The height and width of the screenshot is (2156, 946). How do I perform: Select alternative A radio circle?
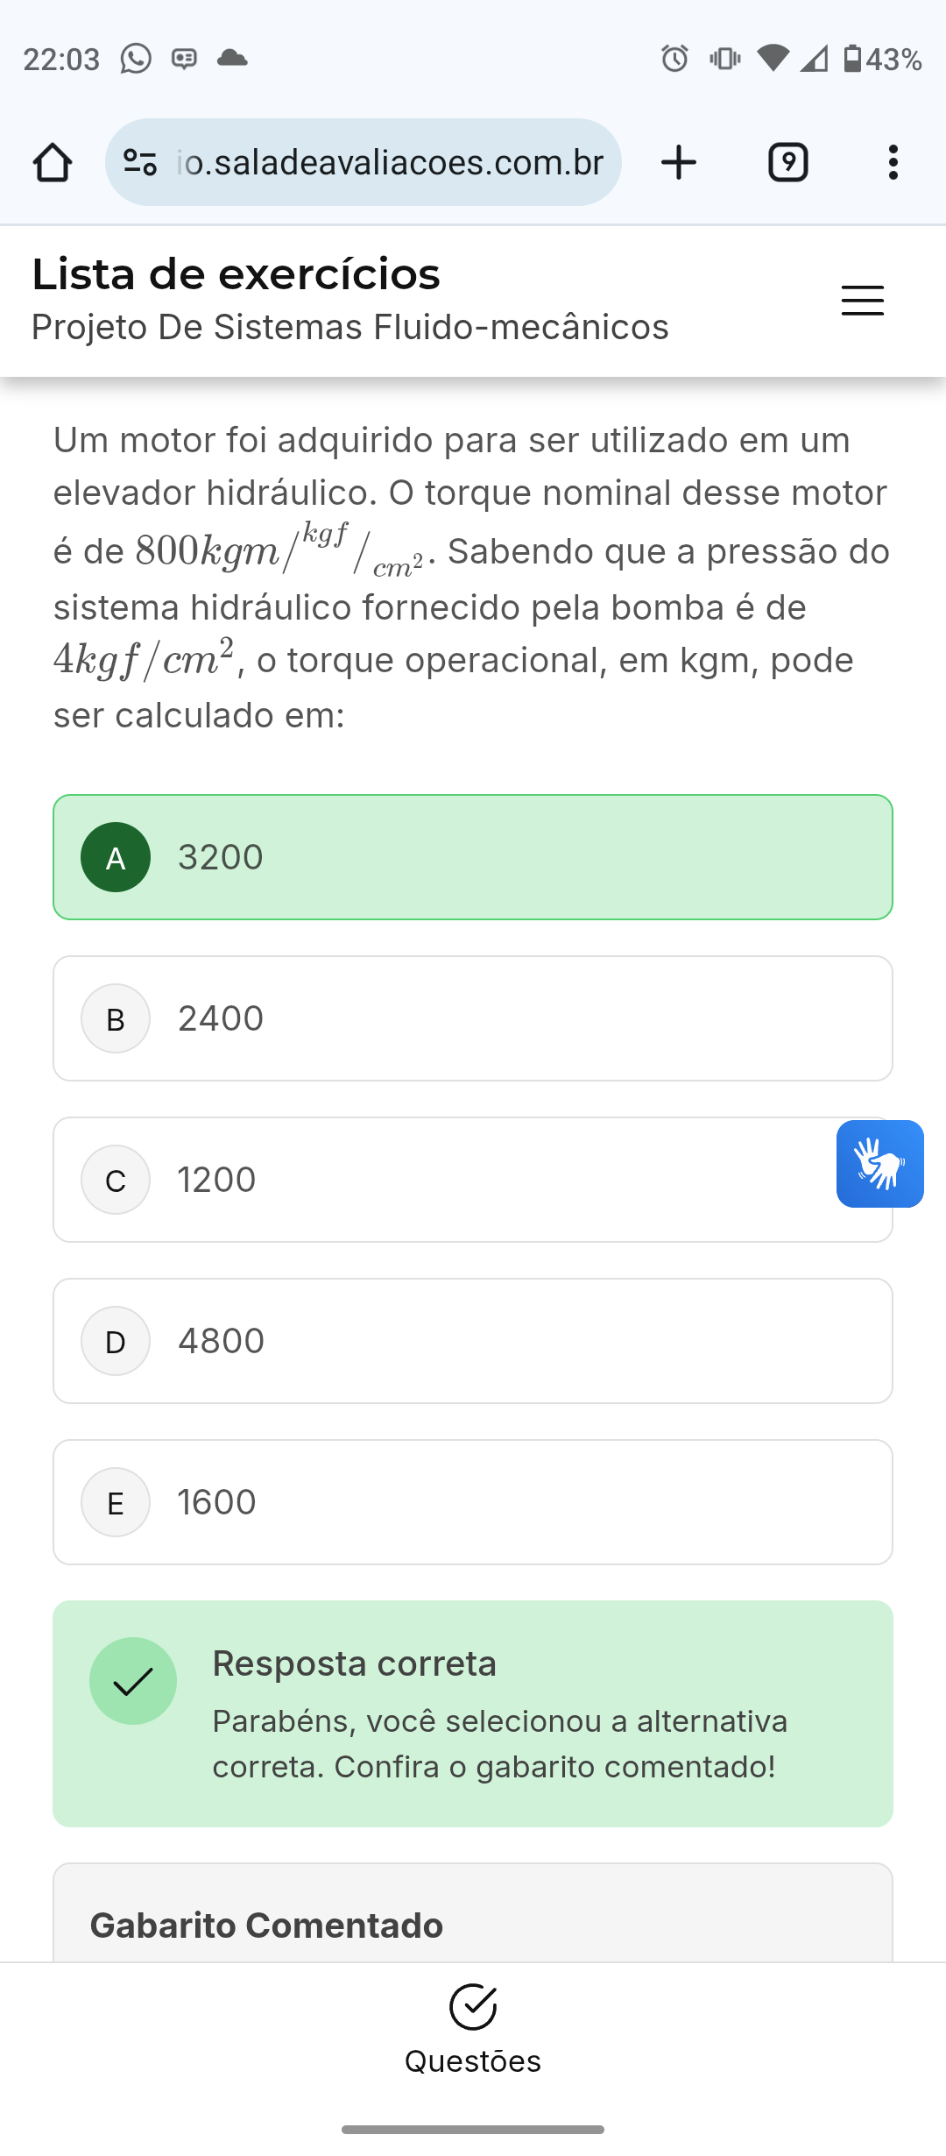pyautogui.click(x=116, y=857)
